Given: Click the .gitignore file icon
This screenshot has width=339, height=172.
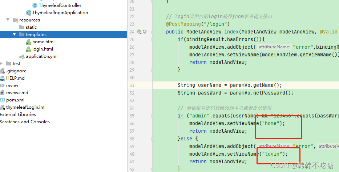Looking at the screenshot, I should point(3,71).
